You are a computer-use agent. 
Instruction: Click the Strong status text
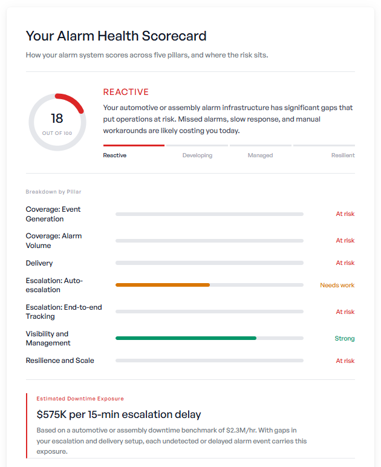point(344,338)
